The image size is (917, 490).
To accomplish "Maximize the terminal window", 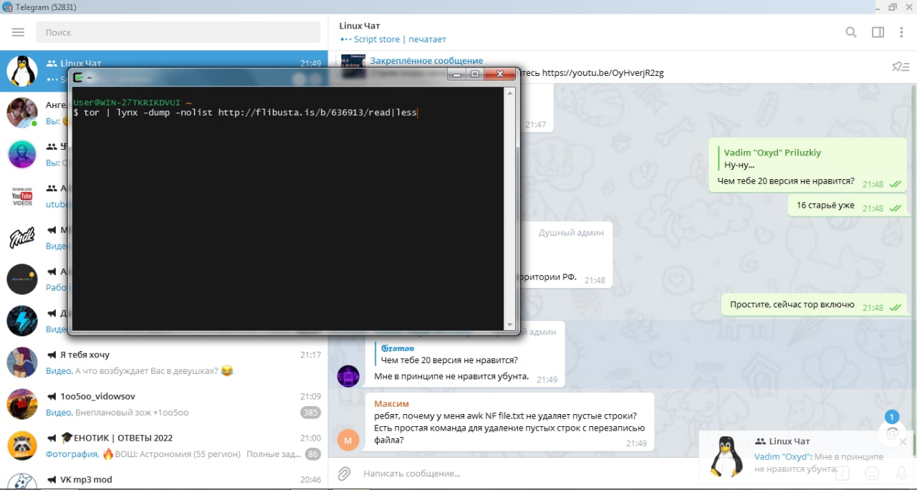I will 474,74.
